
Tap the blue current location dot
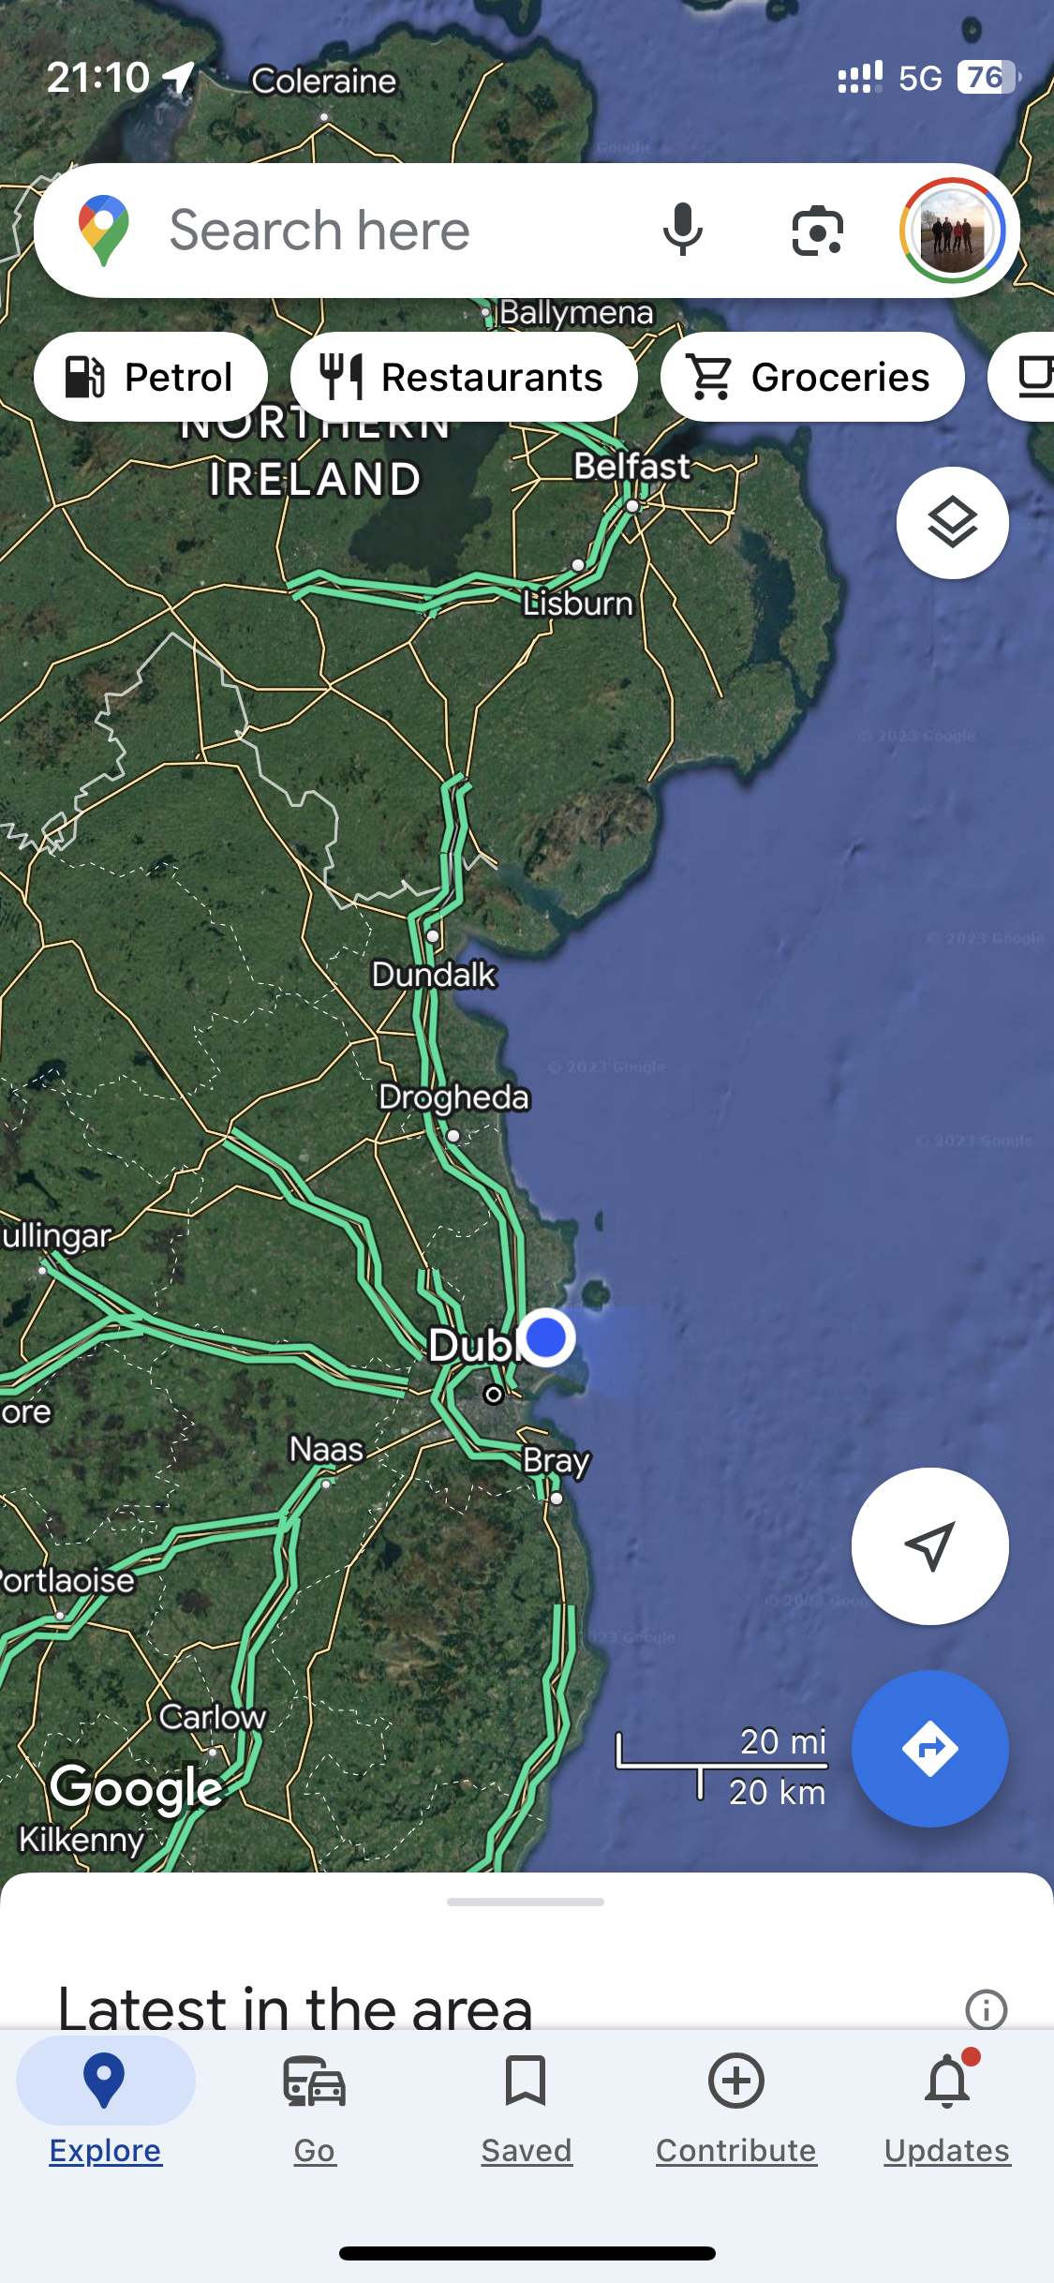[x=546, y=1337]
